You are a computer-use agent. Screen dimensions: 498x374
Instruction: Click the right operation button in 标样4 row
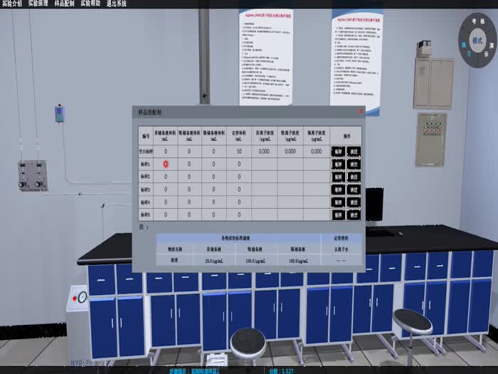pyautogui.click(x=354, y=202)
